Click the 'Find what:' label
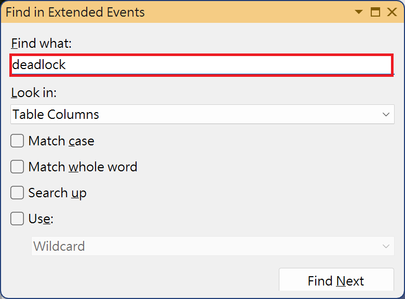405x299 pixels. [x=41, y=43]
